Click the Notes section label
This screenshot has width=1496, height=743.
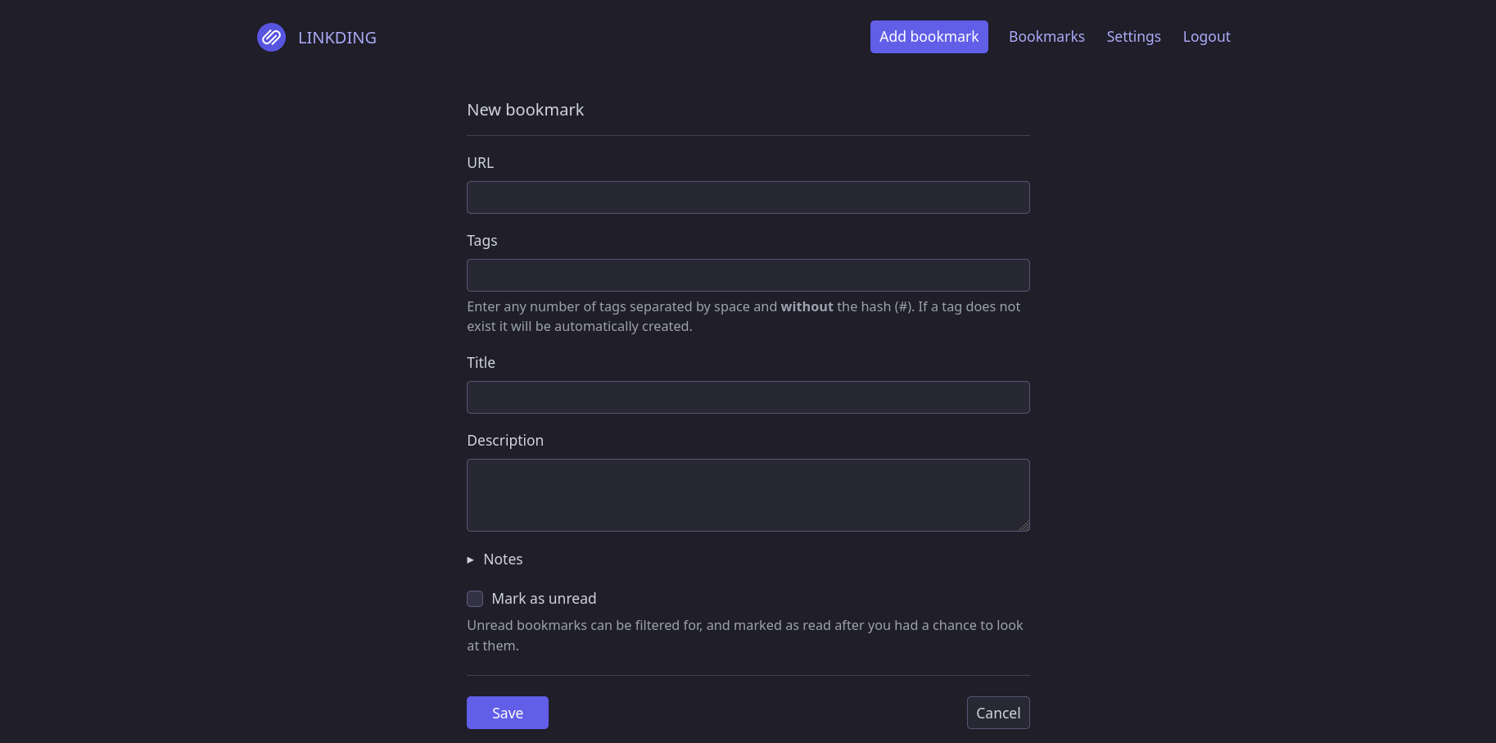pyautogui.click(x=503, y=560)
